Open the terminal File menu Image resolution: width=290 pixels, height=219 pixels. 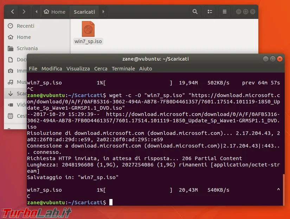click(x=33, y=69)
